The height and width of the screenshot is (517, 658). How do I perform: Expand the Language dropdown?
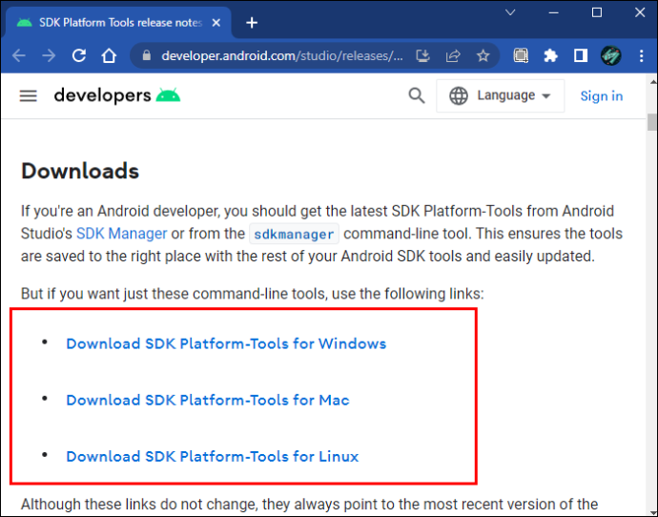click(501, 95)
